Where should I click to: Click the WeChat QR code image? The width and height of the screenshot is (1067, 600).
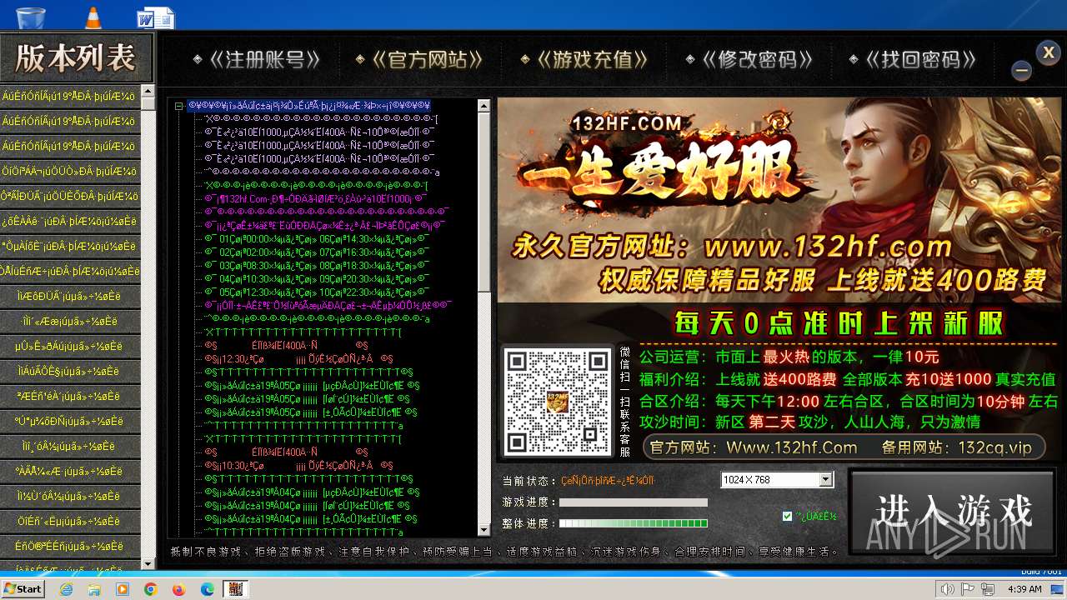pos(558,401)
